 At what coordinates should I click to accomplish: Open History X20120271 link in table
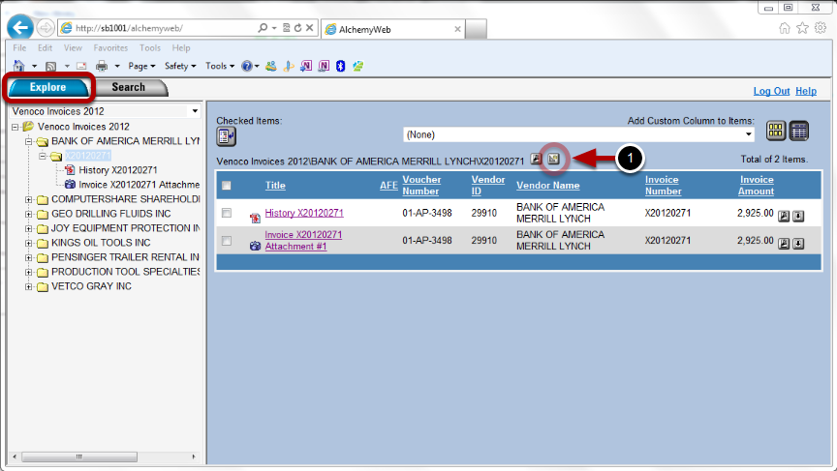tap(304, 213)
